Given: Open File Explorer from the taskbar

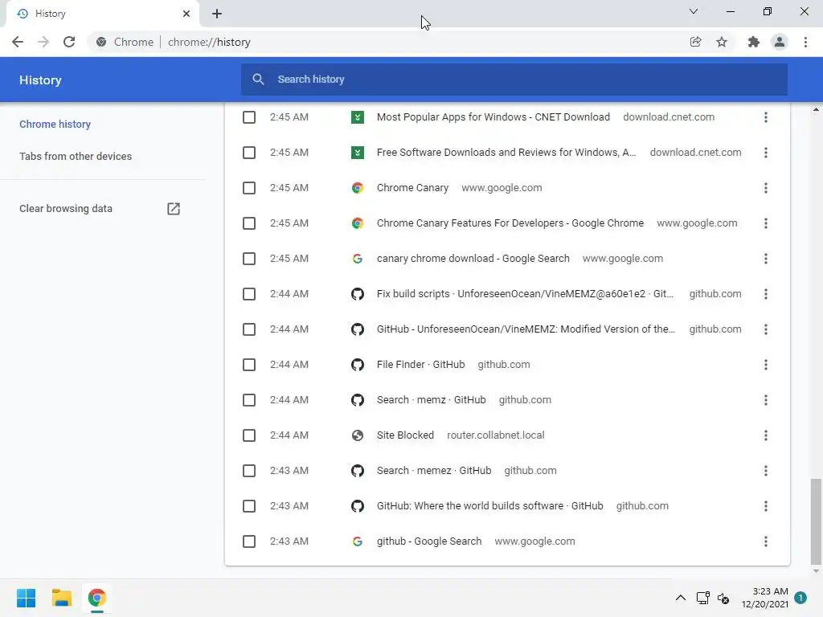Looking at the screenshot, I should pyautogui.click(x=61, y=598).
